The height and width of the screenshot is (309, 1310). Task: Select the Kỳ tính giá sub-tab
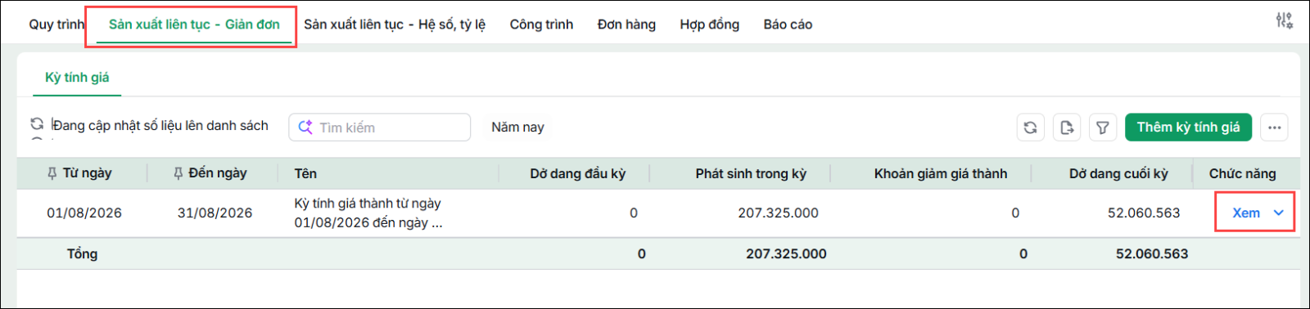point(77,78)
